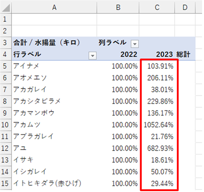The image size is (204, 192).
Task: Click the select-all corner triangle
Action: [x=6, y=8]
